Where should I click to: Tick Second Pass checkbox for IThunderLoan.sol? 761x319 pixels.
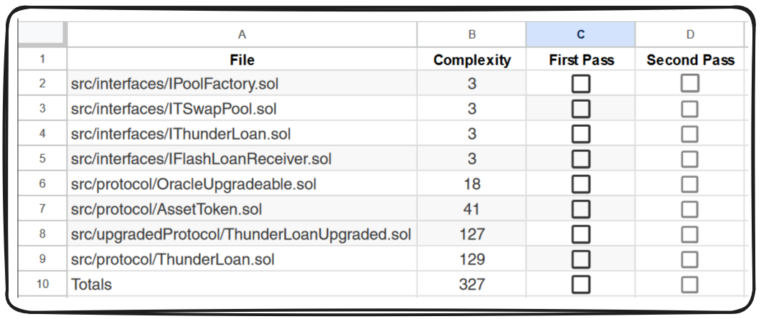point(690,134)
